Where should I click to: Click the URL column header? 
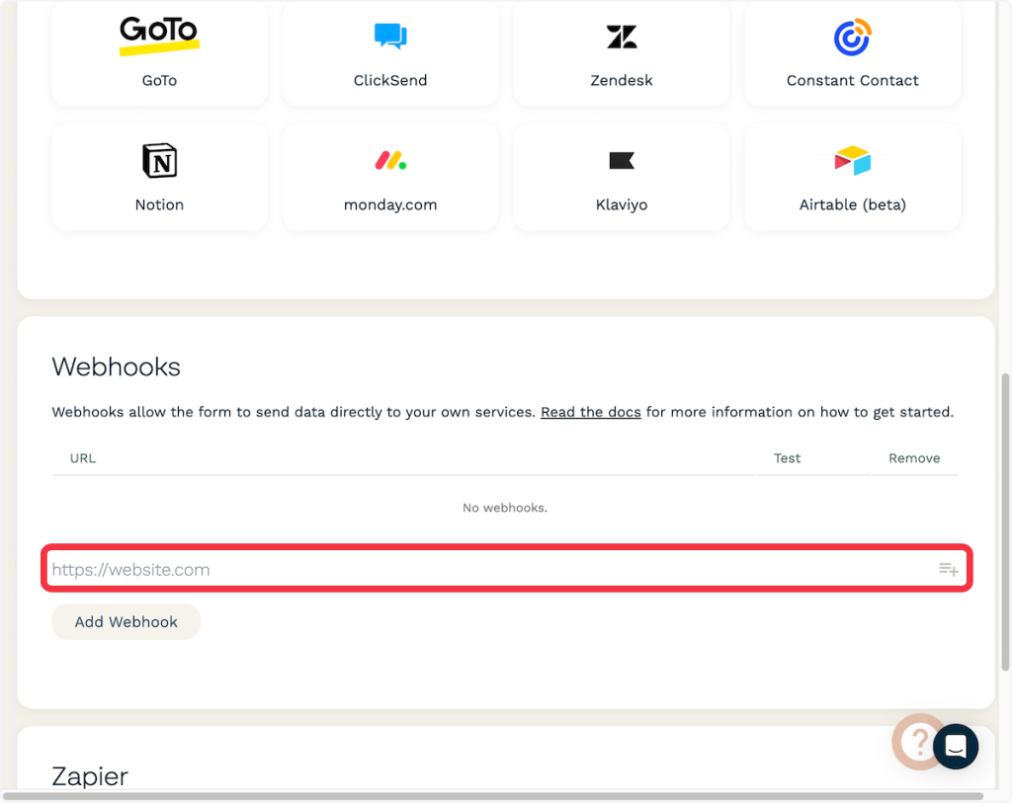click(83, 458)
